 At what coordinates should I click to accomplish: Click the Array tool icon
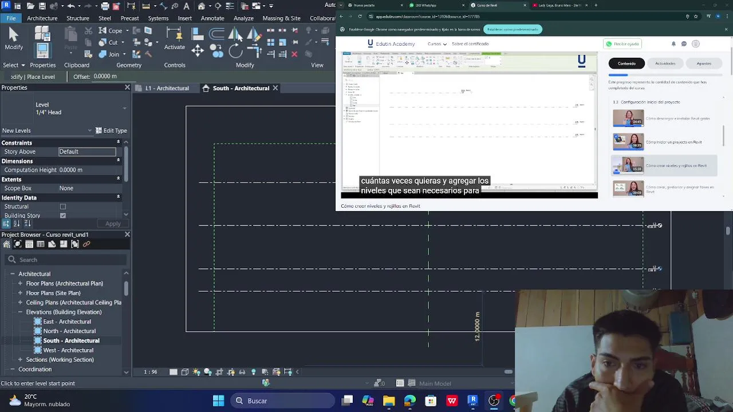(x=271, y=42)
